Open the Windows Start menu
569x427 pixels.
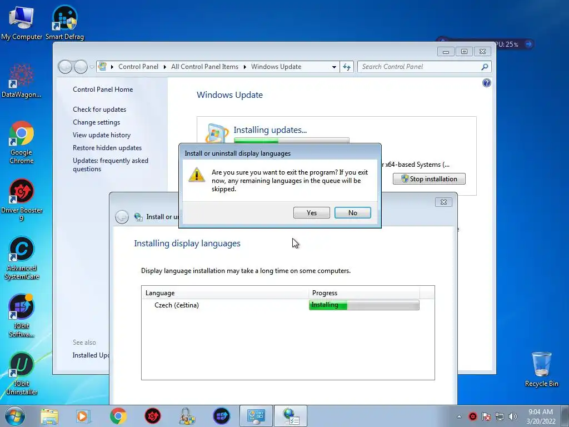click(x=15, y=416)
